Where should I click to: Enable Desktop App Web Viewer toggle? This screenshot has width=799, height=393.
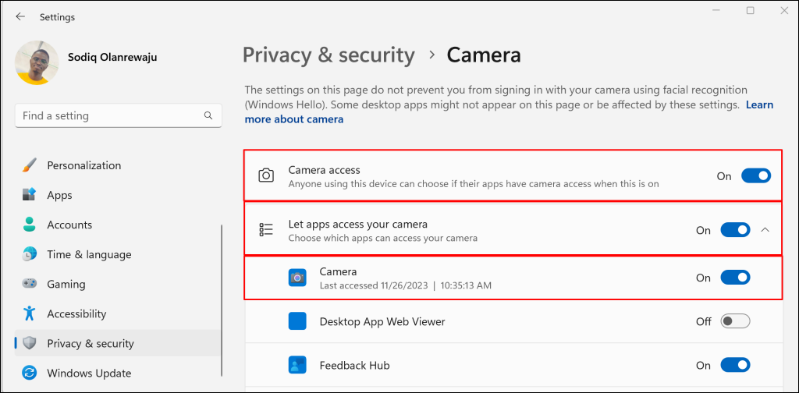[735, 321]
